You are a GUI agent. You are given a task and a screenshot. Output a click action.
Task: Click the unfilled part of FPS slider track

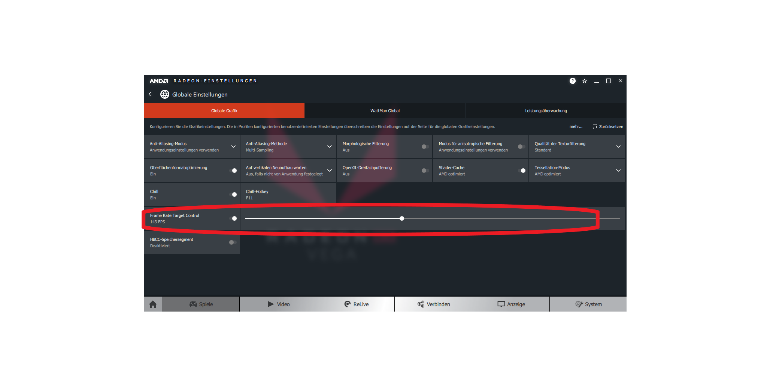(x=512, y=218)
